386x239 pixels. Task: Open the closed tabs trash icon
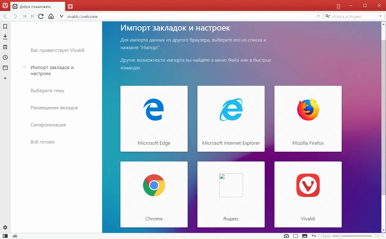click(338, 6)
